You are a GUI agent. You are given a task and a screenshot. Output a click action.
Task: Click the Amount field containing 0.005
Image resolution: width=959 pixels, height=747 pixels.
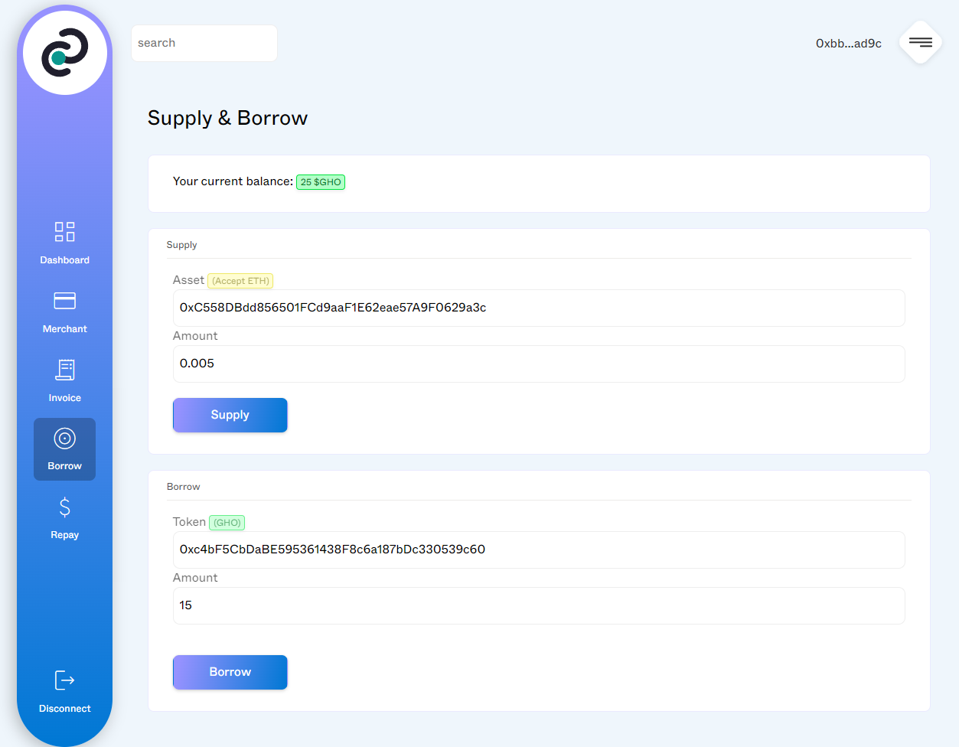pos(539,364)
